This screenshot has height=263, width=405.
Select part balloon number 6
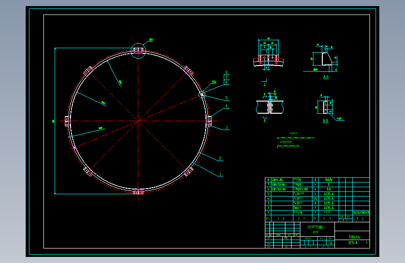coord(227,82)
